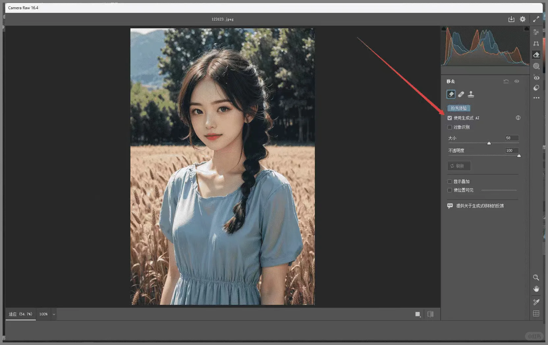Open the Masking panel
548x345 pixels.
click(x=536, y=66)
